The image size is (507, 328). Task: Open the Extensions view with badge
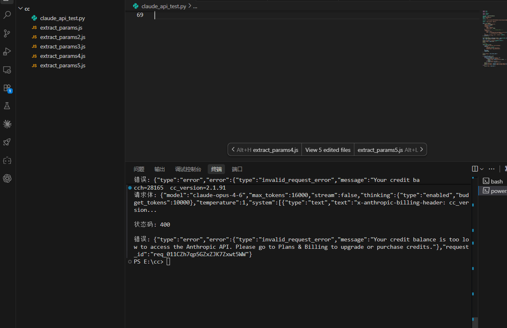pos(7,88)
